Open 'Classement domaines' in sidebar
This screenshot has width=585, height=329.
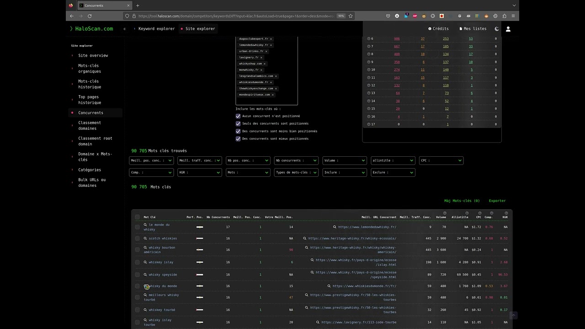tap(90, 126)
